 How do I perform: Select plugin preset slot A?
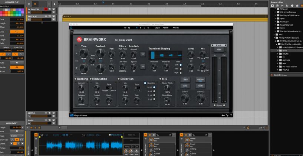click(x=137, y=28)
